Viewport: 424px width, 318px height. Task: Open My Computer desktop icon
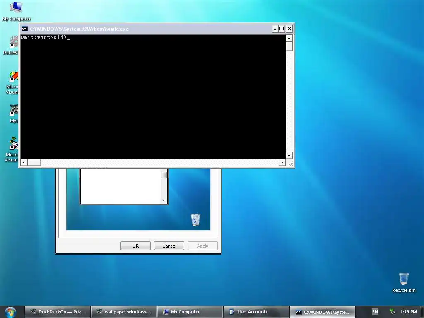[16, 11]
